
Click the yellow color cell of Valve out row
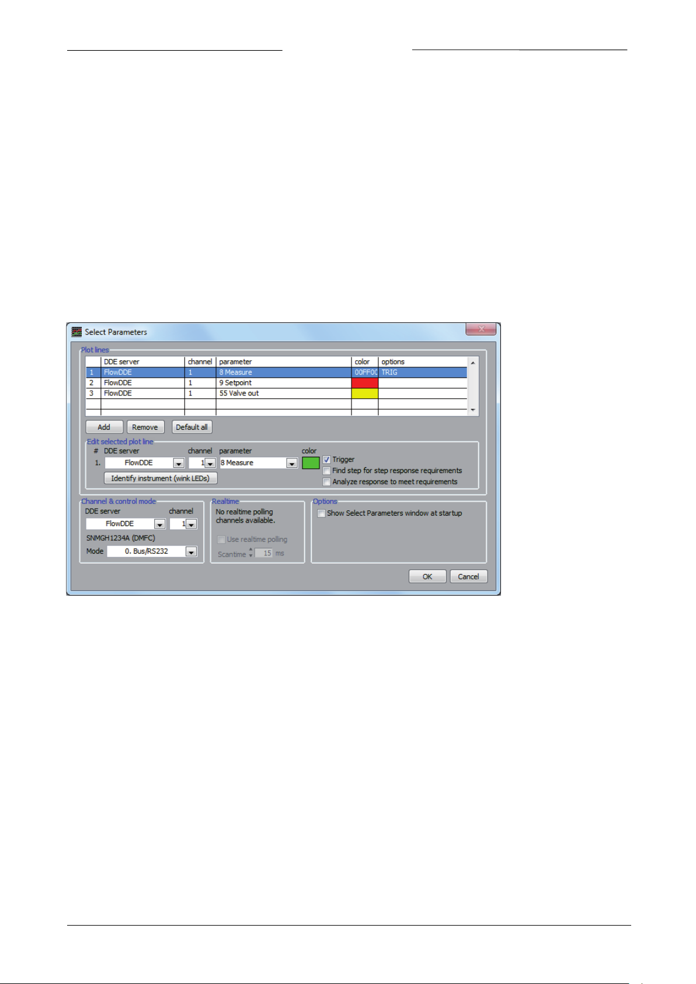coord(365,394)
